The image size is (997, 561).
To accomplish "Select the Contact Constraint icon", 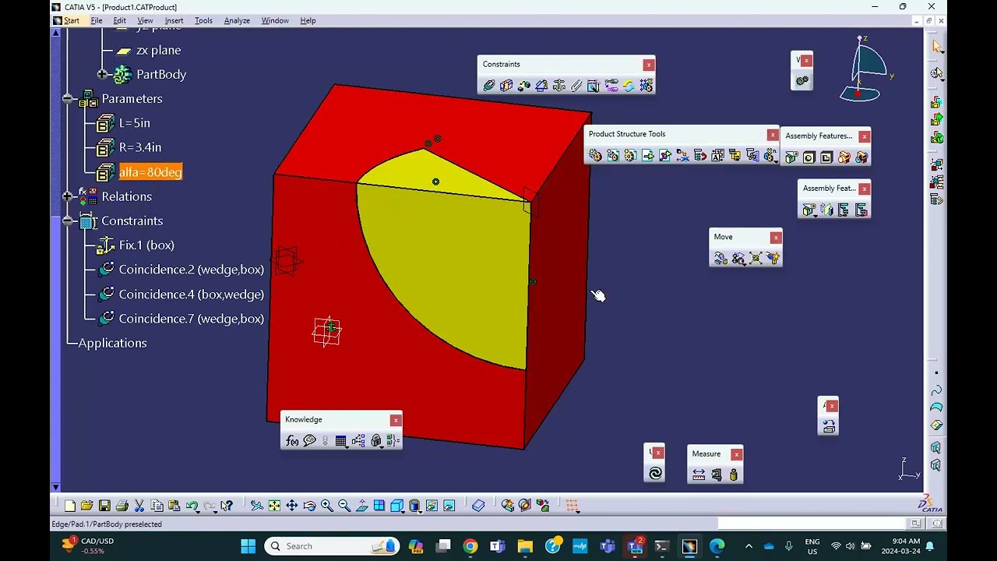I will [506, 86].
